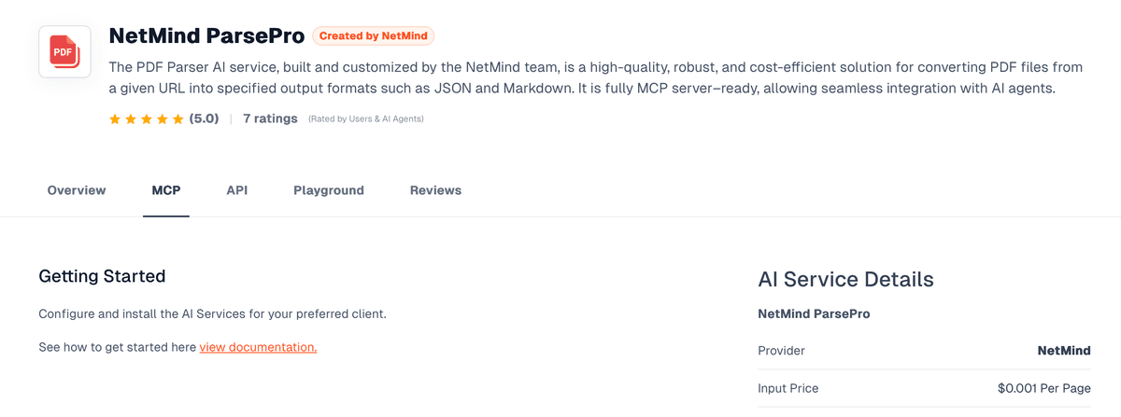This screenshot has width=1121, height=417.
Task: Open the Reviews tab
Action: (435, 190)
